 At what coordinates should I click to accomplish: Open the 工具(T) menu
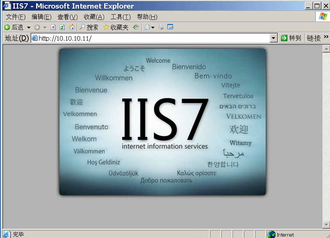coord(121,17)
